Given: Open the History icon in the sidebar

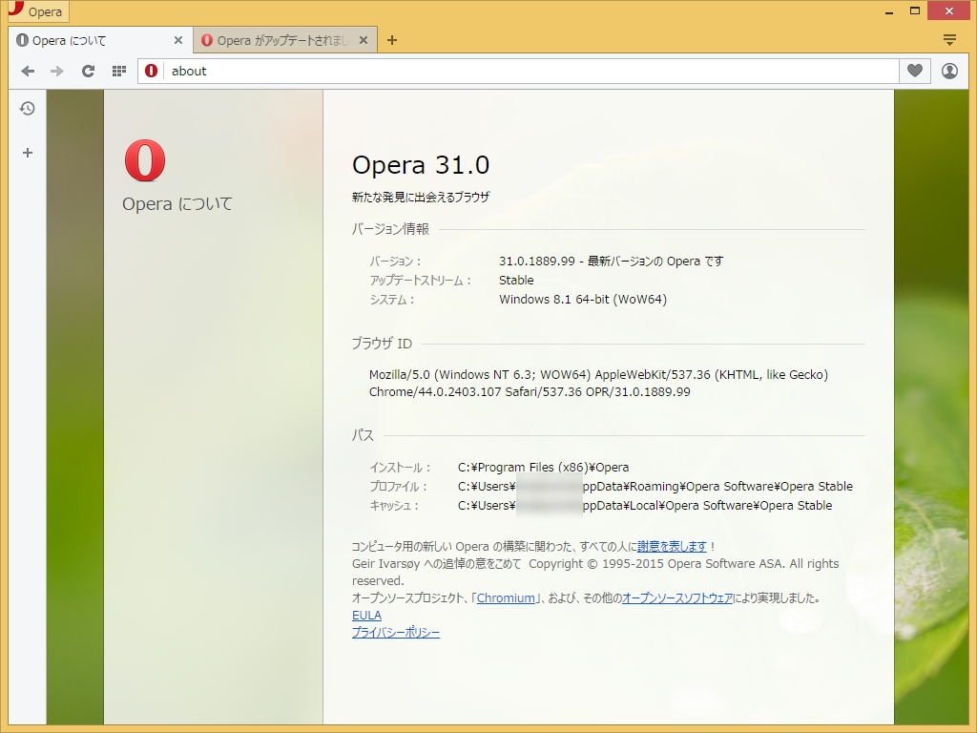Looking at the screenshot, I should (27, 108).
